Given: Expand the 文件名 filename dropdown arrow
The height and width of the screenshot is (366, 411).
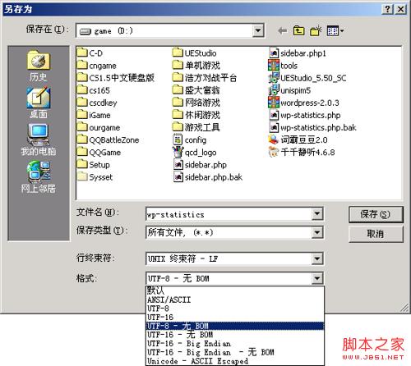Looking at the screenshot, I should pos(317,213).
